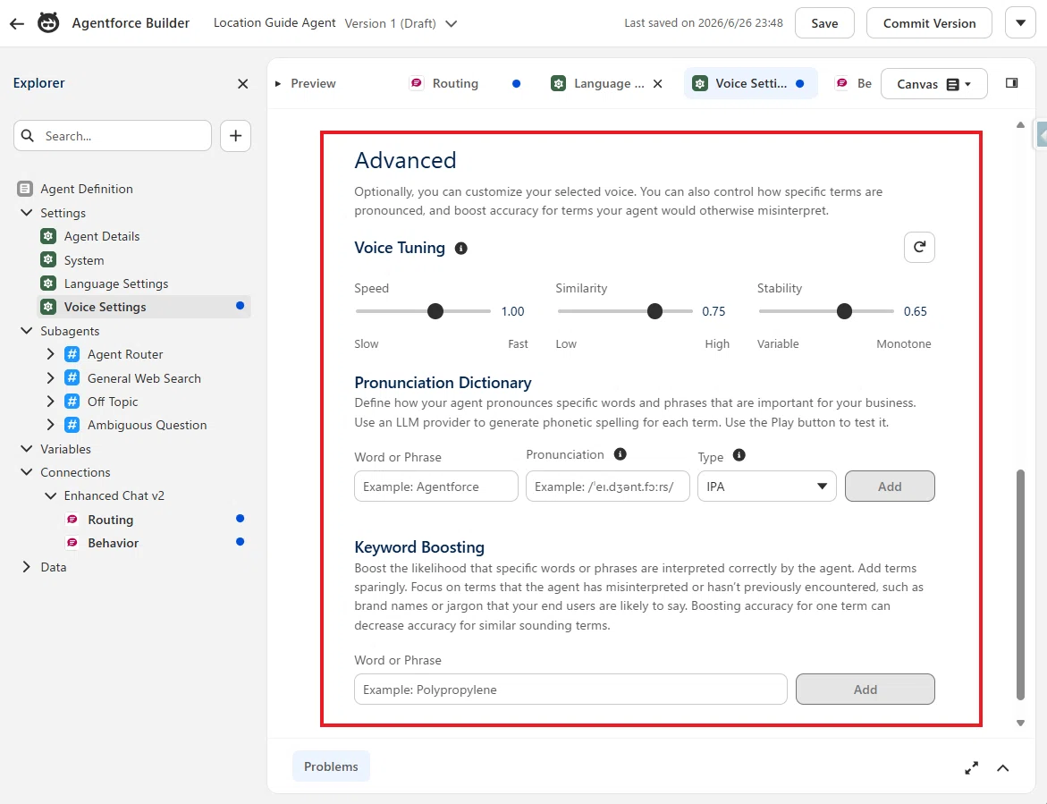Click scrollbar up arrow
The height and width of the screenshot is (804, 1047).
pos(1020,125)
